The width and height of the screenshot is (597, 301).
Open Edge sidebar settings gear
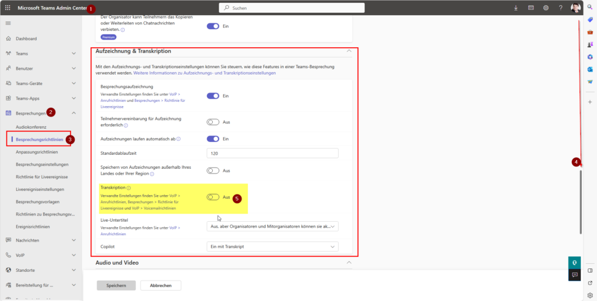[x=590, y=295]
